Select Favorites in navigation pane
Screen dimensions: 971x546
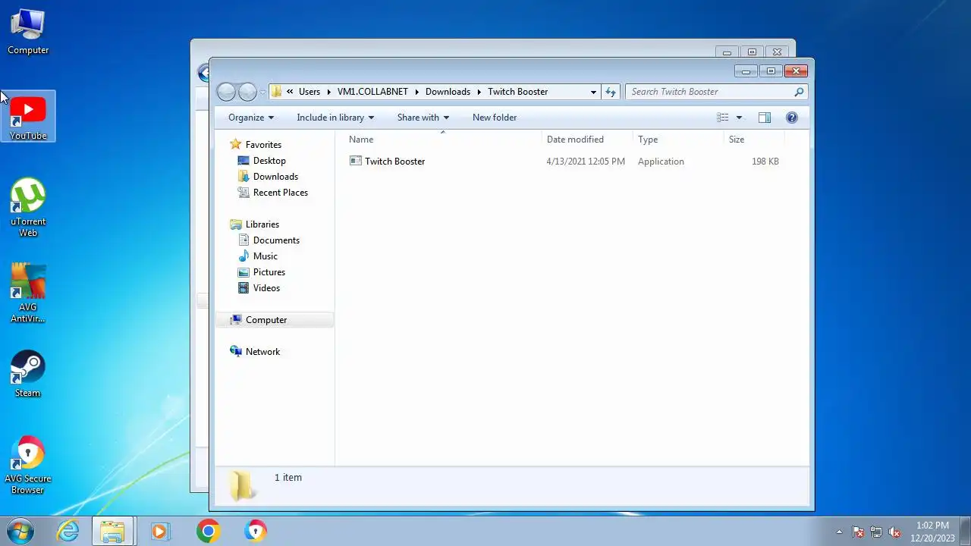click(x=263, y=145)
